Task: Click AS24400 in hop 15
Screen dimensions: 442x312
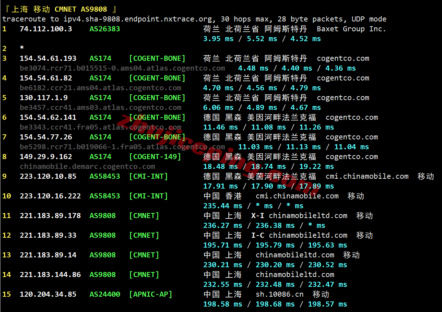Action: click(x=105, y=294)
